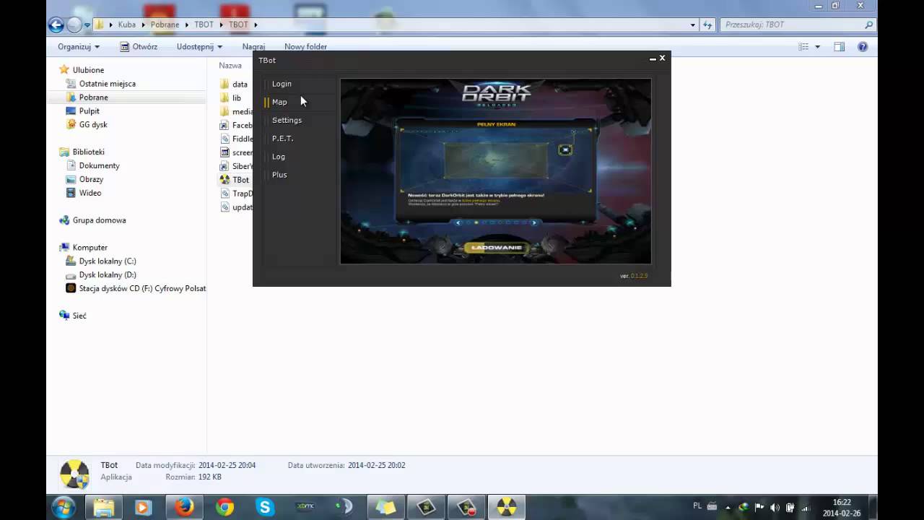Toggle the preview pane icon

839,47
